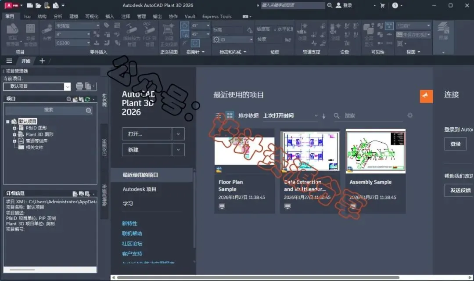Click the 线转换为管道 ribbon icon
Screen dimensions: 474x281
[132, 35]
